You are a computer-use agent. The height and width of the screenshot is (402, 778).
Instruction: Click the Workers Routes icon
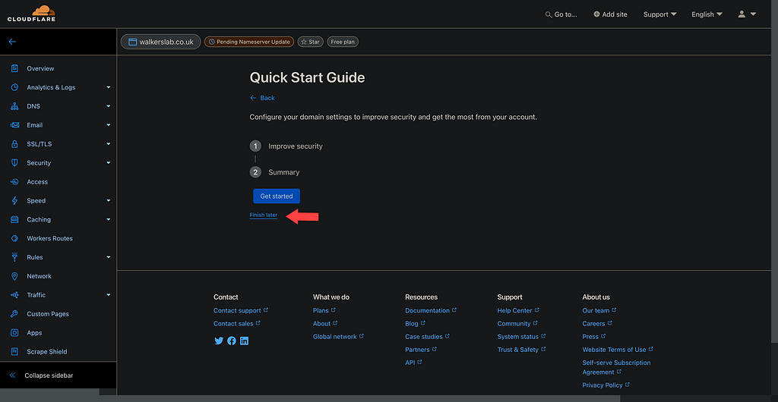pos(14,238)
